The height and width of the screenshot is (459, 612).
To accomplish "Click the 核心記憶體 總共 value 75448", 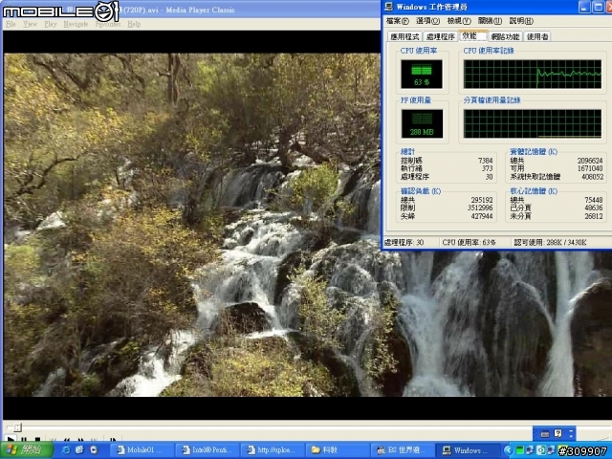I will 594,200.
